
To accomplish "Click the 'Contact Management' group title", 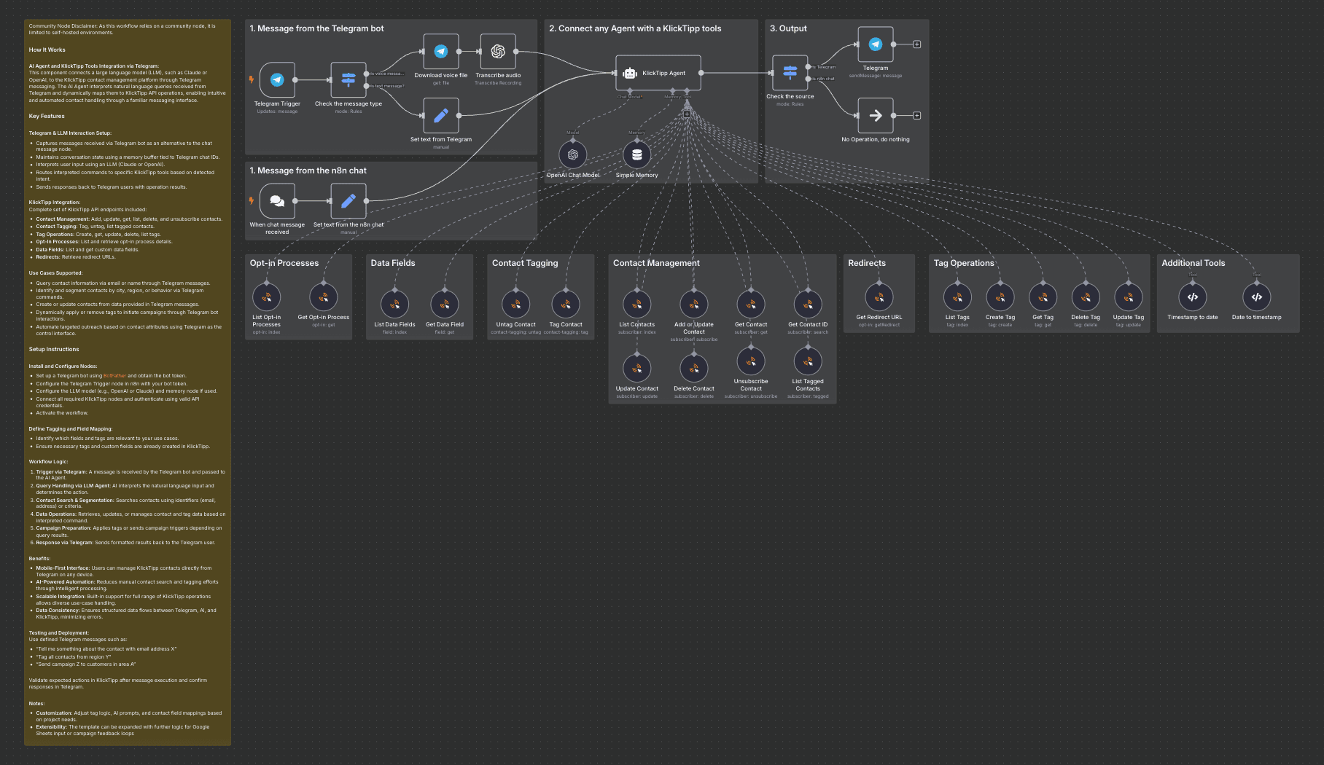I will click(x=656, y=263).
